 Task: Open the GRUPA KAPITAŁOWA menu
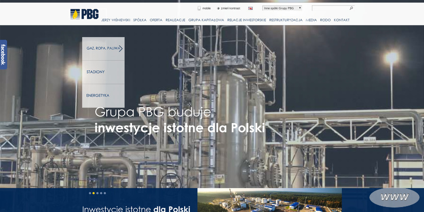coord(207,20)
